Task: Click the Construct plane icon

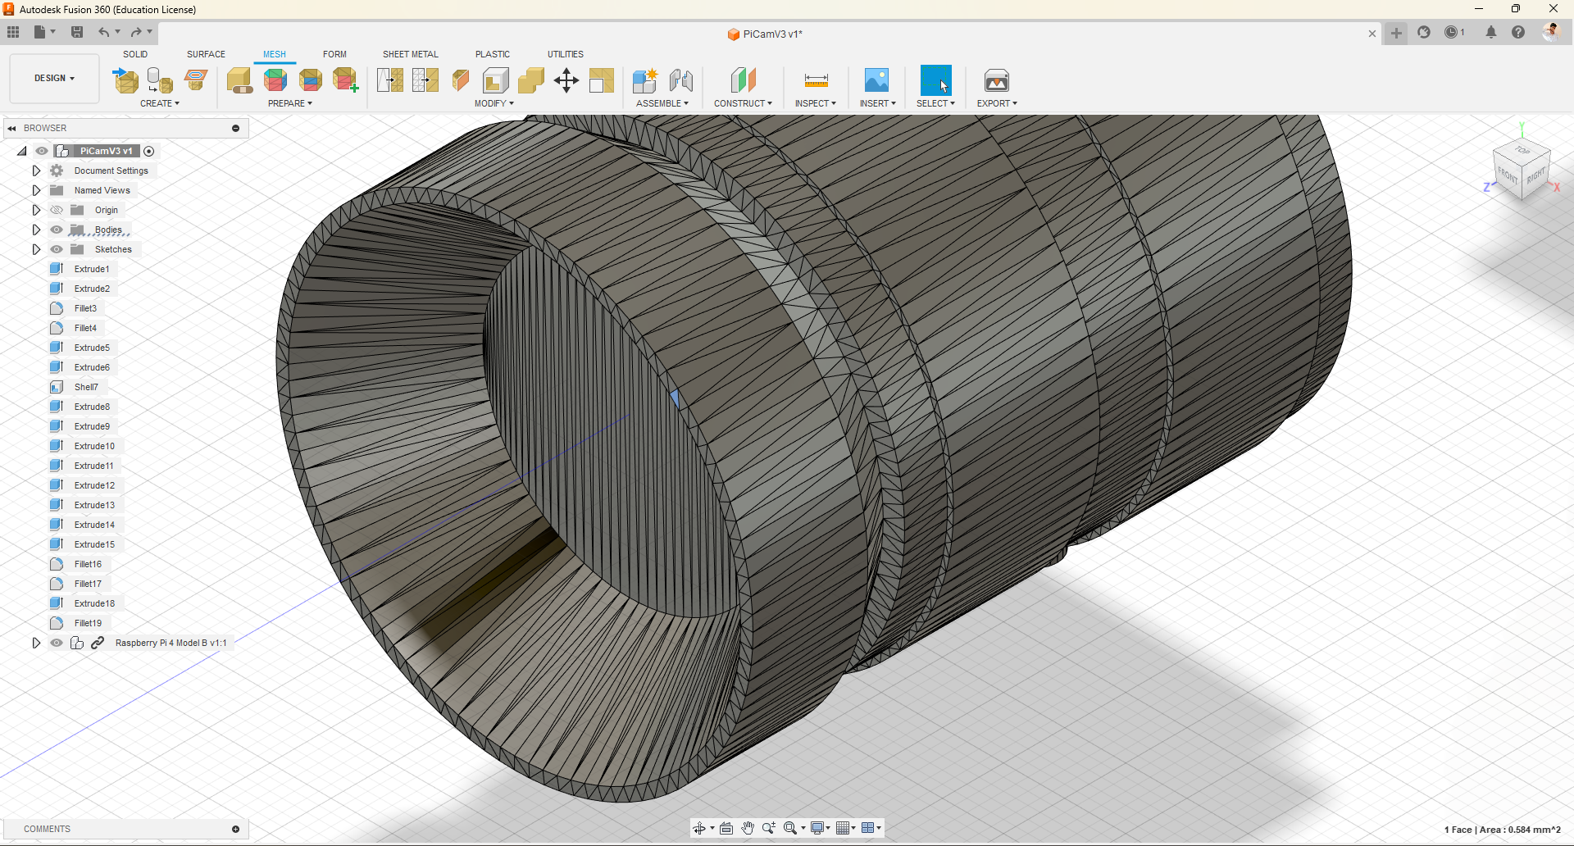Action: 743,80
